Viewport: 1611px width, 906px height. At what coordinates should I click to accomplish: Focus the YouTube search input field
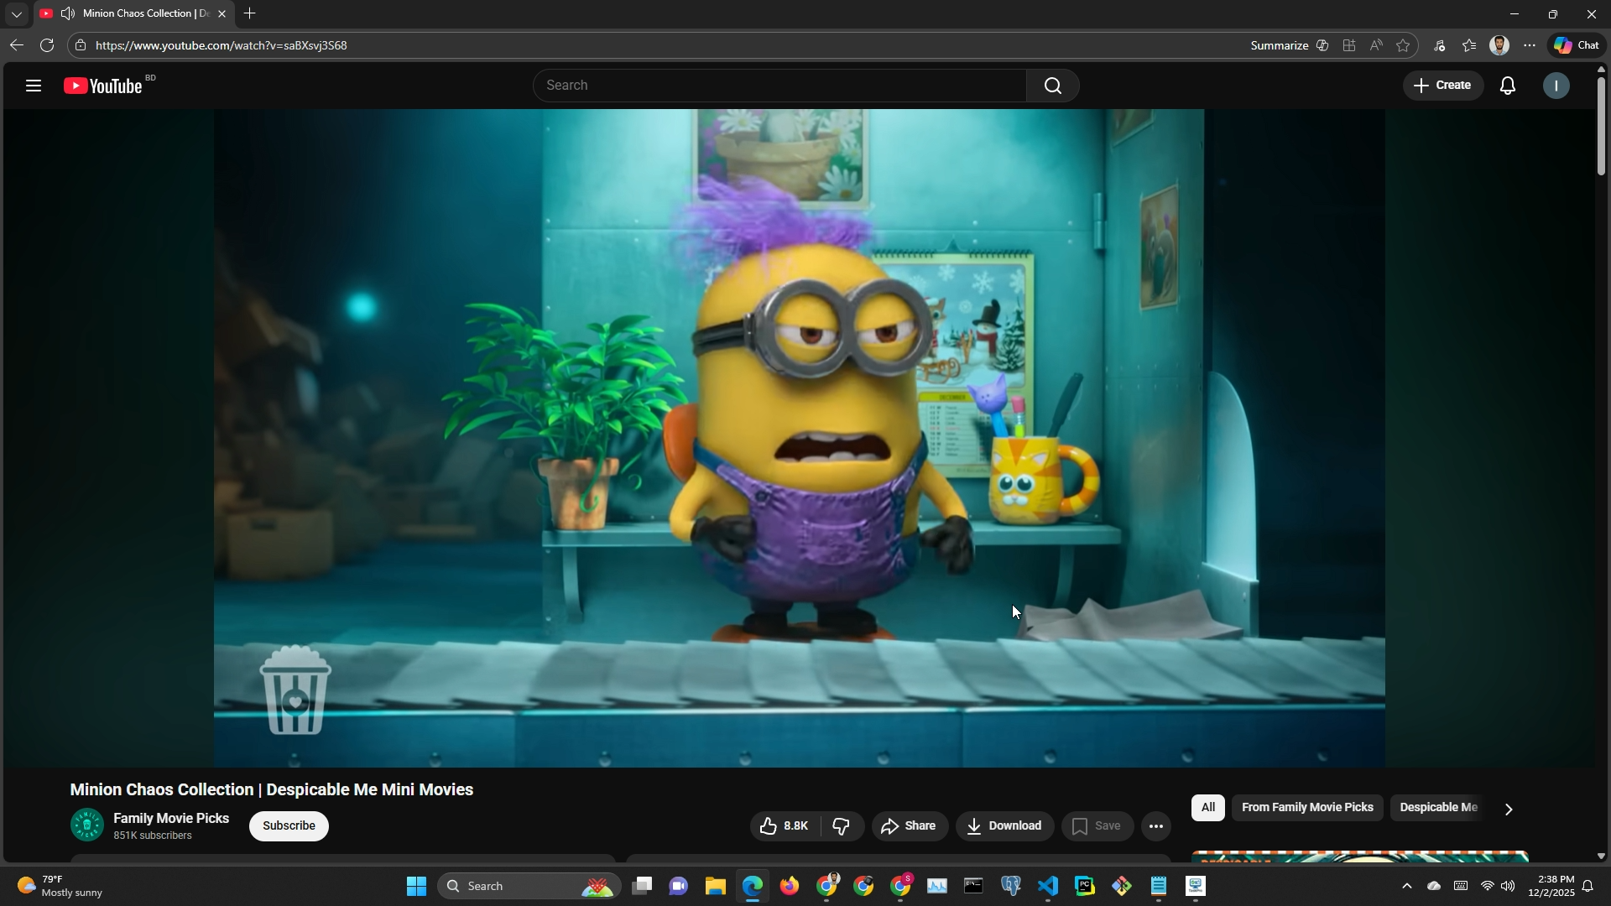pos(780,86)
